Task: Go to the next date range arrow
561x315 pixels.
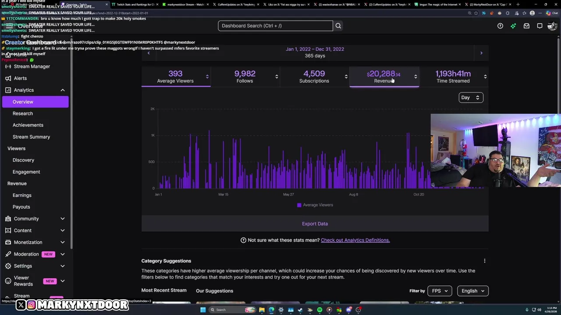Action: (x=481, y=53)
